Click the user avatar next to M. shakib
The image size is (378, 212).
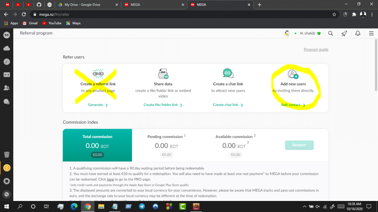coord(287,33)
